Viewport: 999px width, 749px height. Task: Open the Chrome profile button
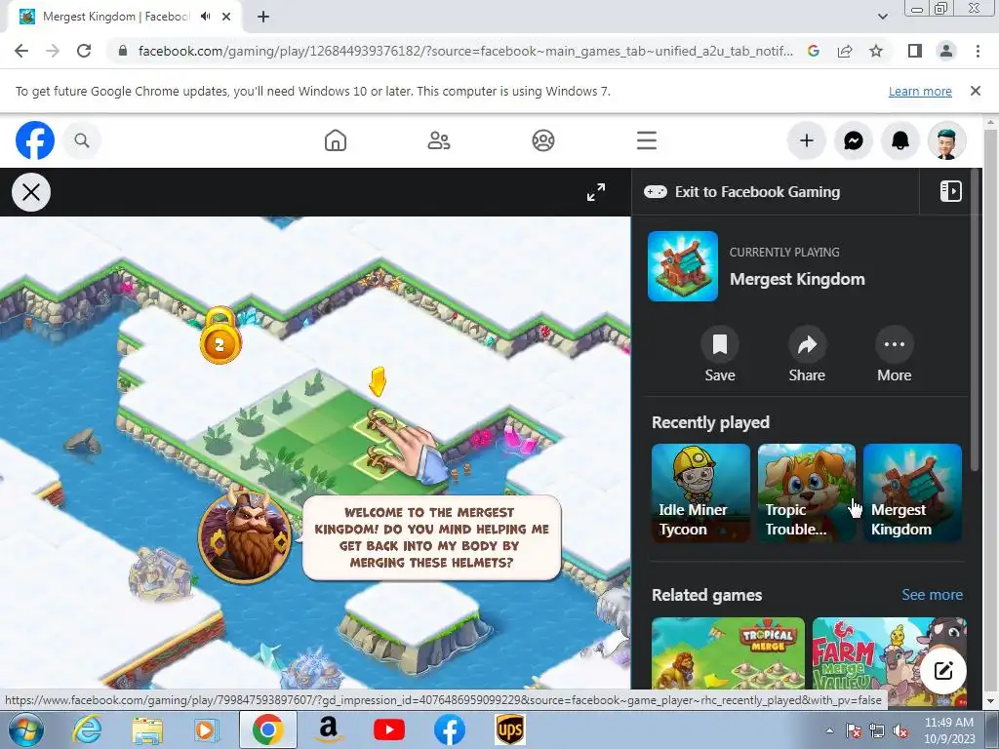tap(946, 51)
